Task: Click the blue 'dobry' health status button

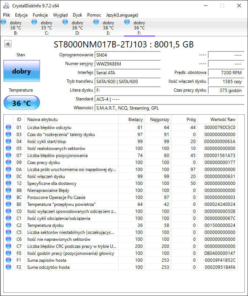Action: (22, 71)
